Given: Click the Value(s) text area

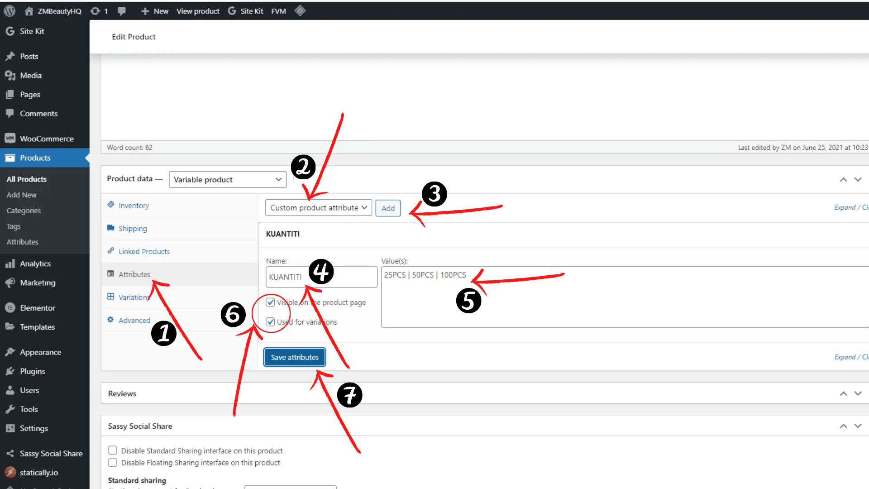Looking at the screenshot, I should [x=625, y=297].
